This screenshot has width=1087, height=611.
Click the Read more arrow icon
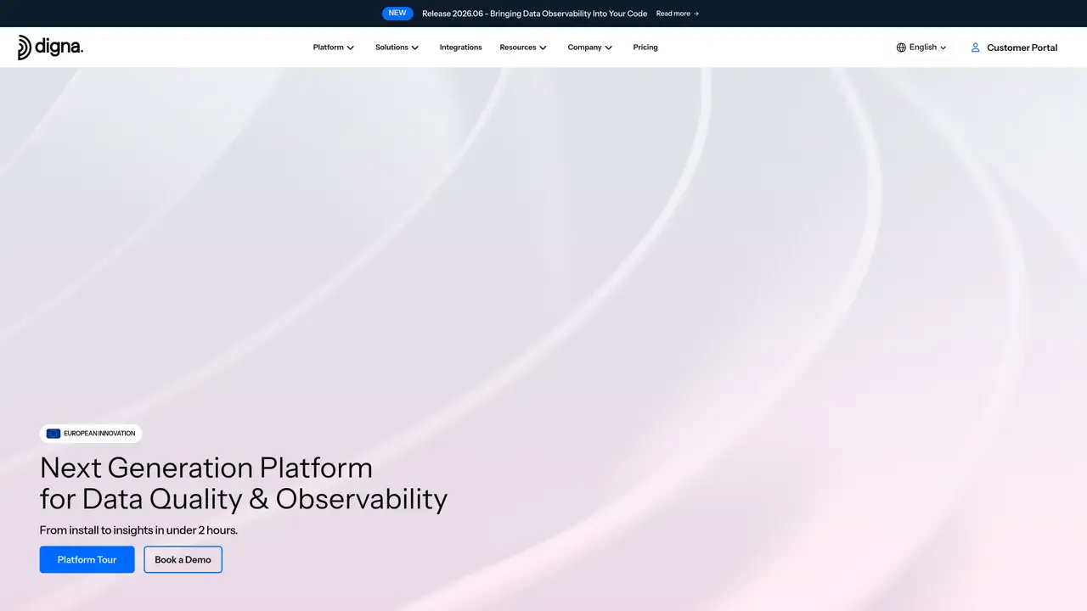coord(696,14)
